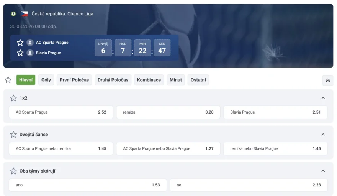Screen dimensions: 337x196
Task: Star the Oba týmy skórují market
Action: coord(13,171)
